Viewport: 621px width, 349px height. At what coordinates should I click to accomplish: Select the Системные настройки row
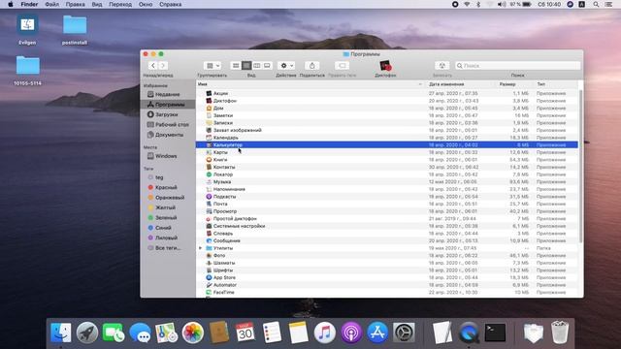[x=387, y=226]
